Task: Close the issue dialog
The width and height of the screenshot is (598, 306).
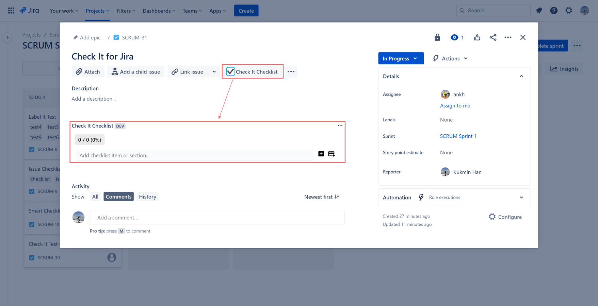Action: tap(523, 37)
